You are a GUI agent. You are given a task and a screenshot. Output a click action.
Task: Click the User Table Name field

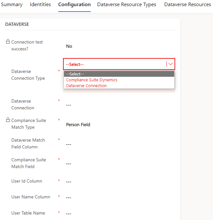119,214
